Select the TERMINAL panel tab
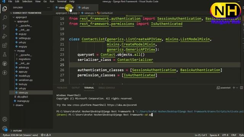Image resolution: width=244 pixels, height=137 pixels. point(89,88)
